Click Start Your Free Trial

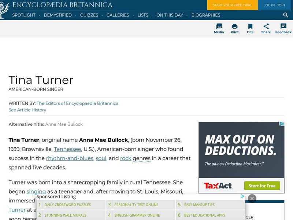click(x=232, y=5)
